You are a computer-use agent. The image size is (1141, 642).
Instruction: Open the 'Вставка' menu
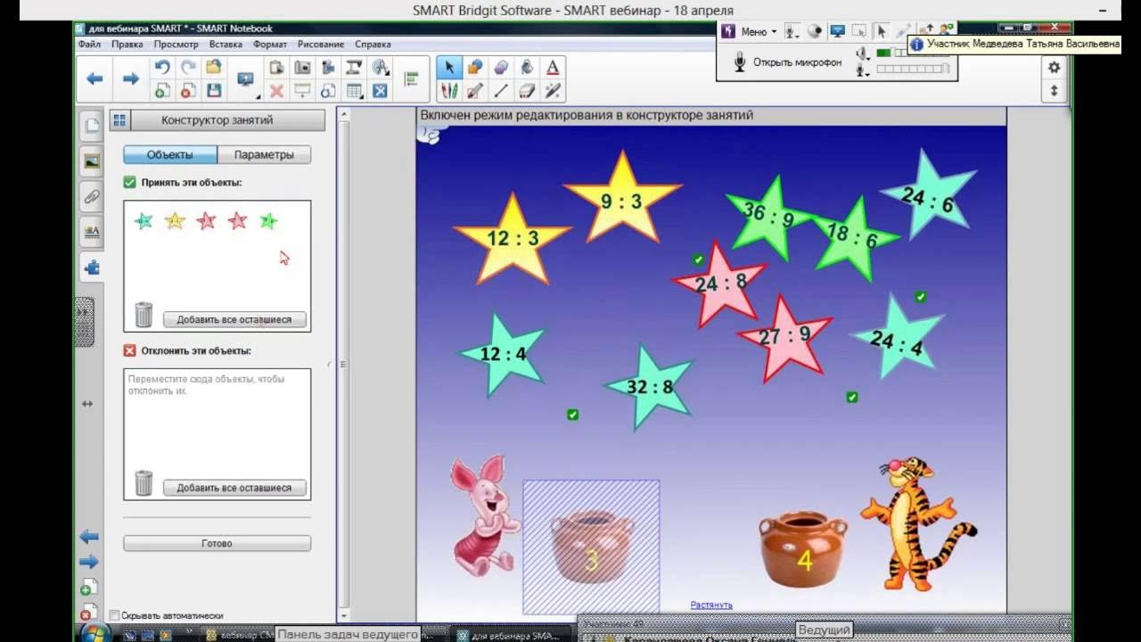coord(226,44)
